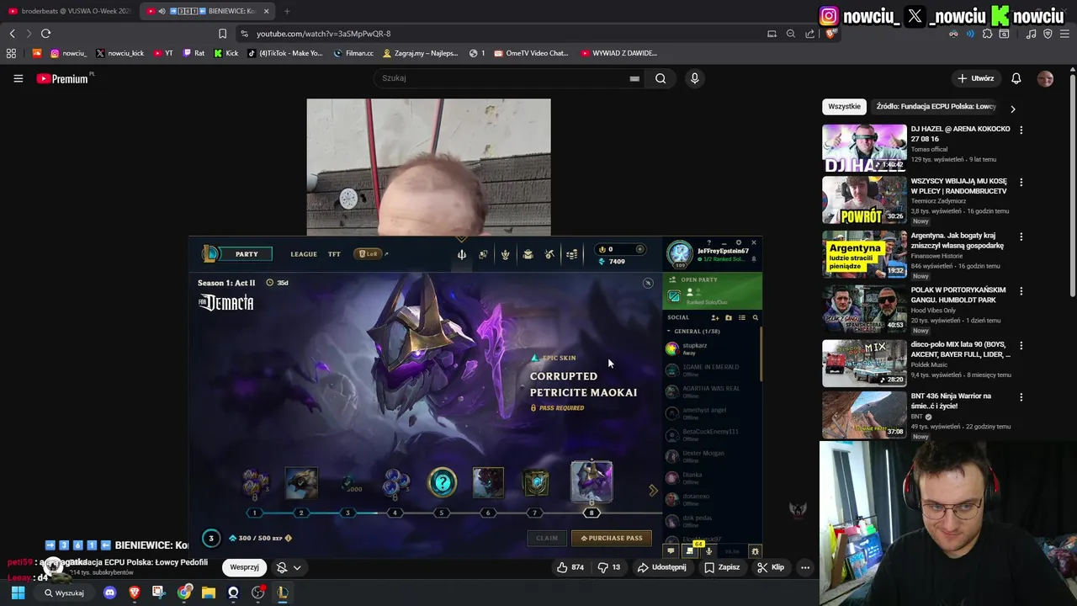Viewport: 1077px width, 606px height.
Task: Click the browser address bar URL
Action: pos(323,34)
